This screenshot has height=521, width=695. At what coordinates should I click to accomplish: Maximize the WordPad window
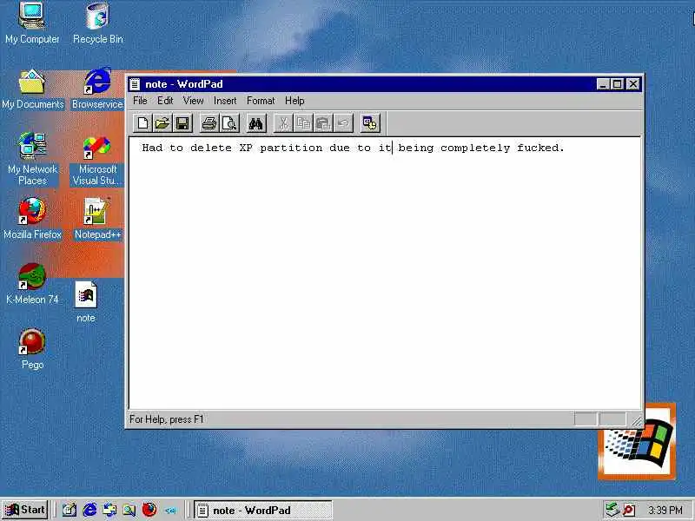pos(617,84)
